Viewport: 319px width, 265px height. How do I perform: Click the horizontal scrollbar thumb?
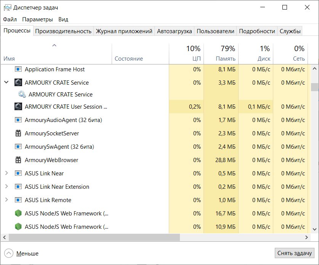pyautogui.click(x=94, y=237)
